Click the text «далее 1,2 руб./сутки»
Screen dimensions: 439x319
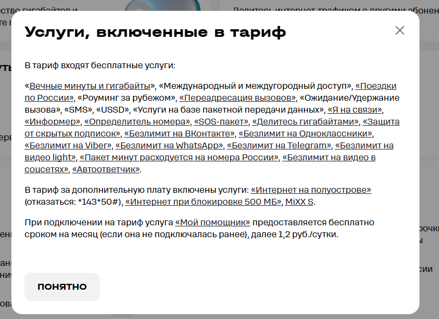(x=295, y=235)
